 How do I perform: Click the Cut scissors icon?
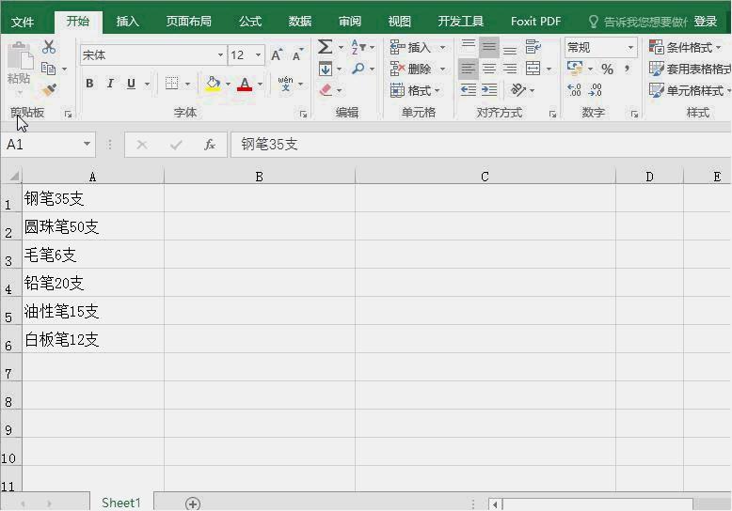coord(49,47)
